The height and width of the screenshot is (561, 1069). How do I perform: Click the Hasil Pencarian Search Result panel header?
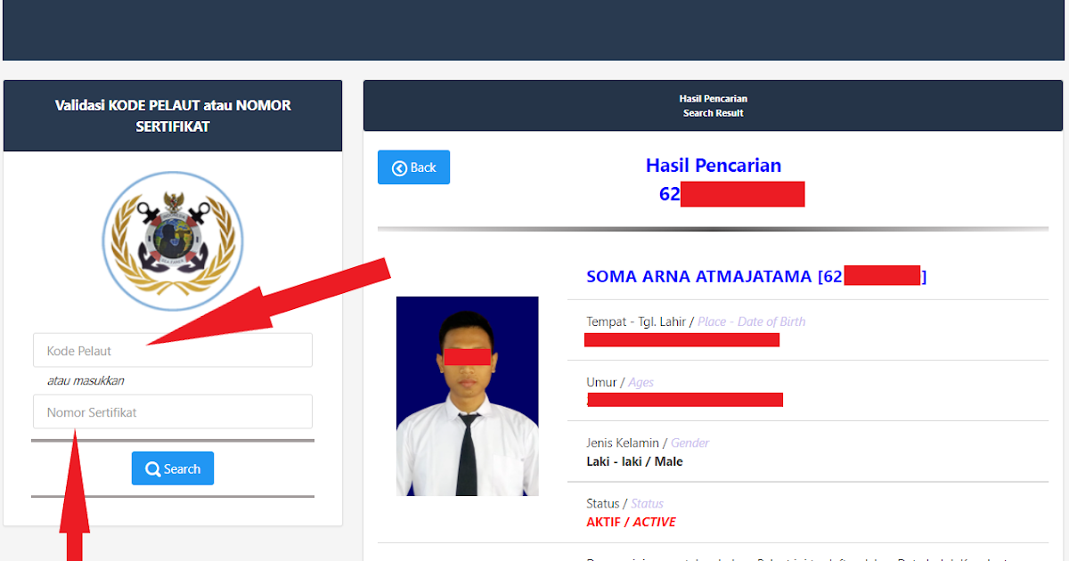(x=714, y=106)
